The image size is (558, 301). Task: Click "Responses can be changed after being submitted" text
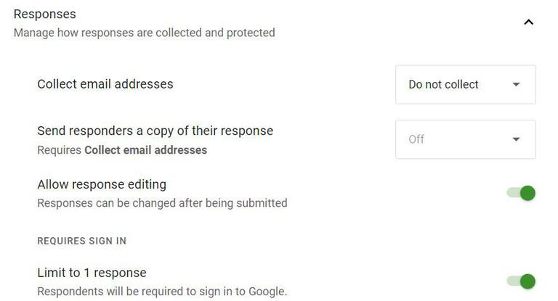point(162,203)
